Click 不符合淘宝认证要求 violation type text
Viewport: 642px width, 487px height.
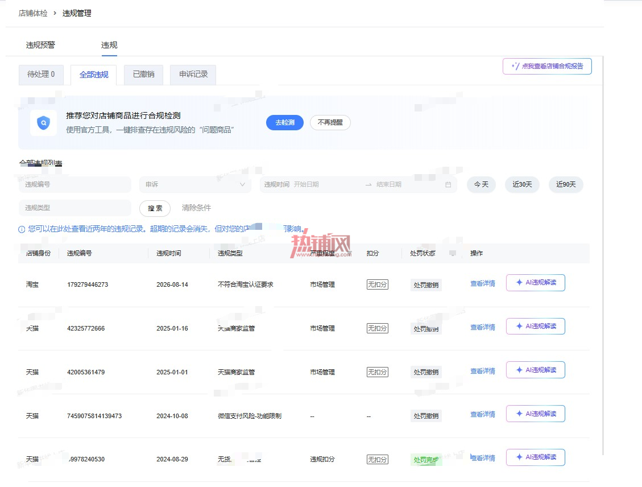tap(245, 284)
